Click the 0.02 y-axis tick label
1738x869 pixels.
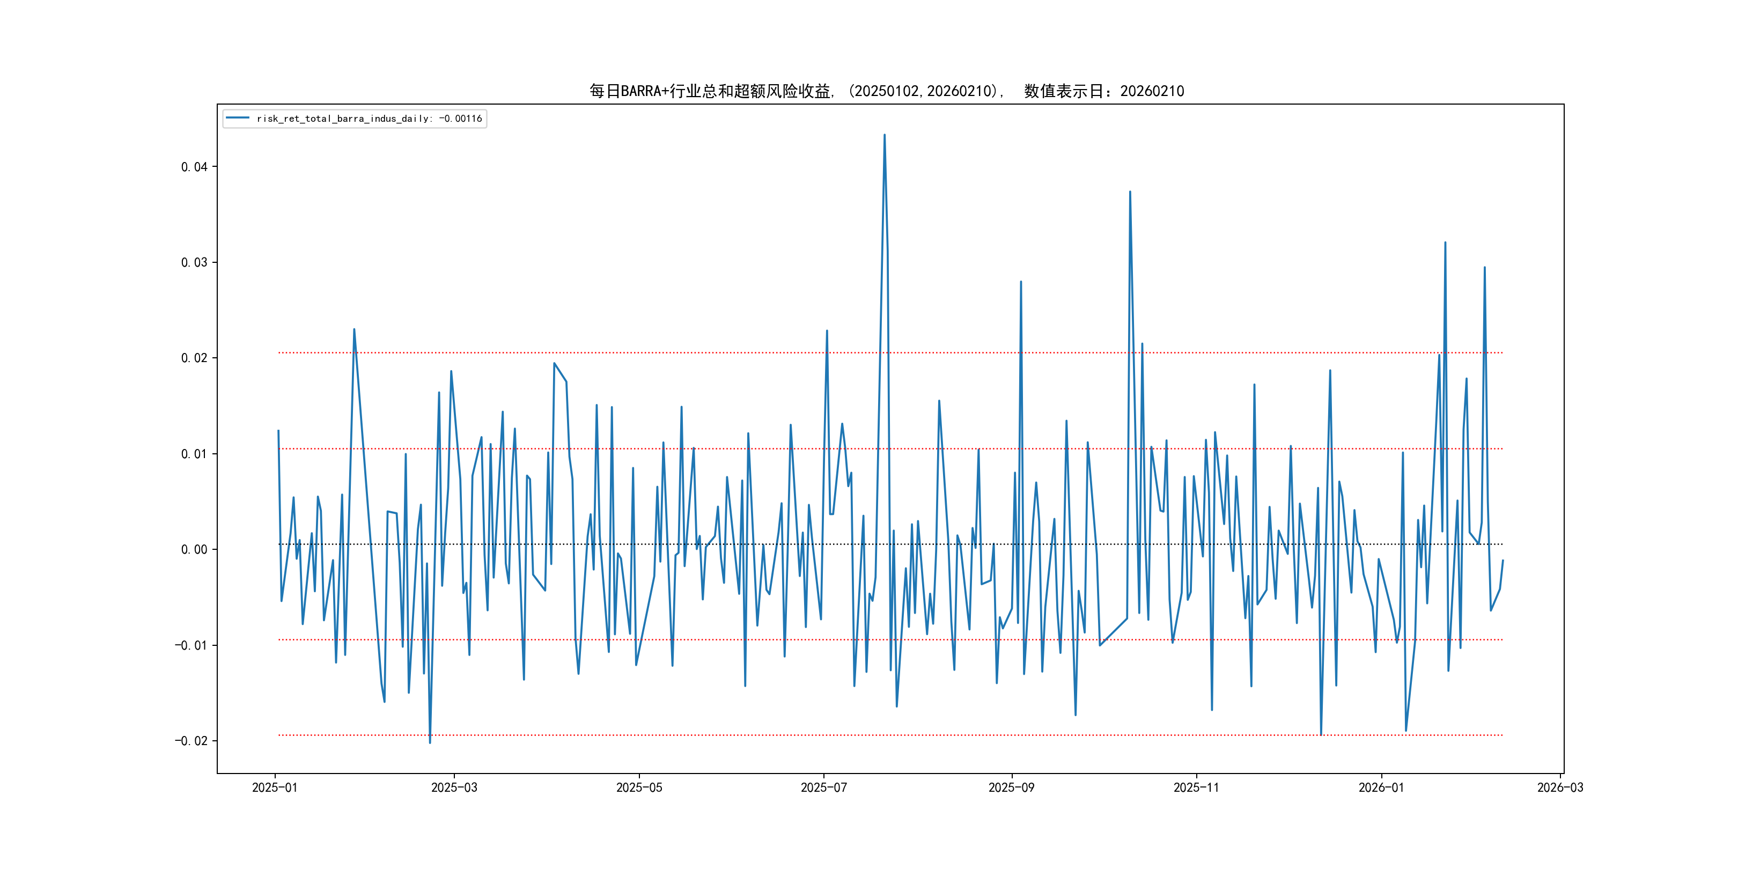click(x=194, y=358)
